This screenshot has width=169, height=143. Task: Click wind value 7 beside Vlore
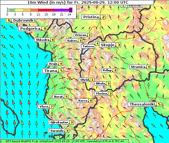(51, 107)
